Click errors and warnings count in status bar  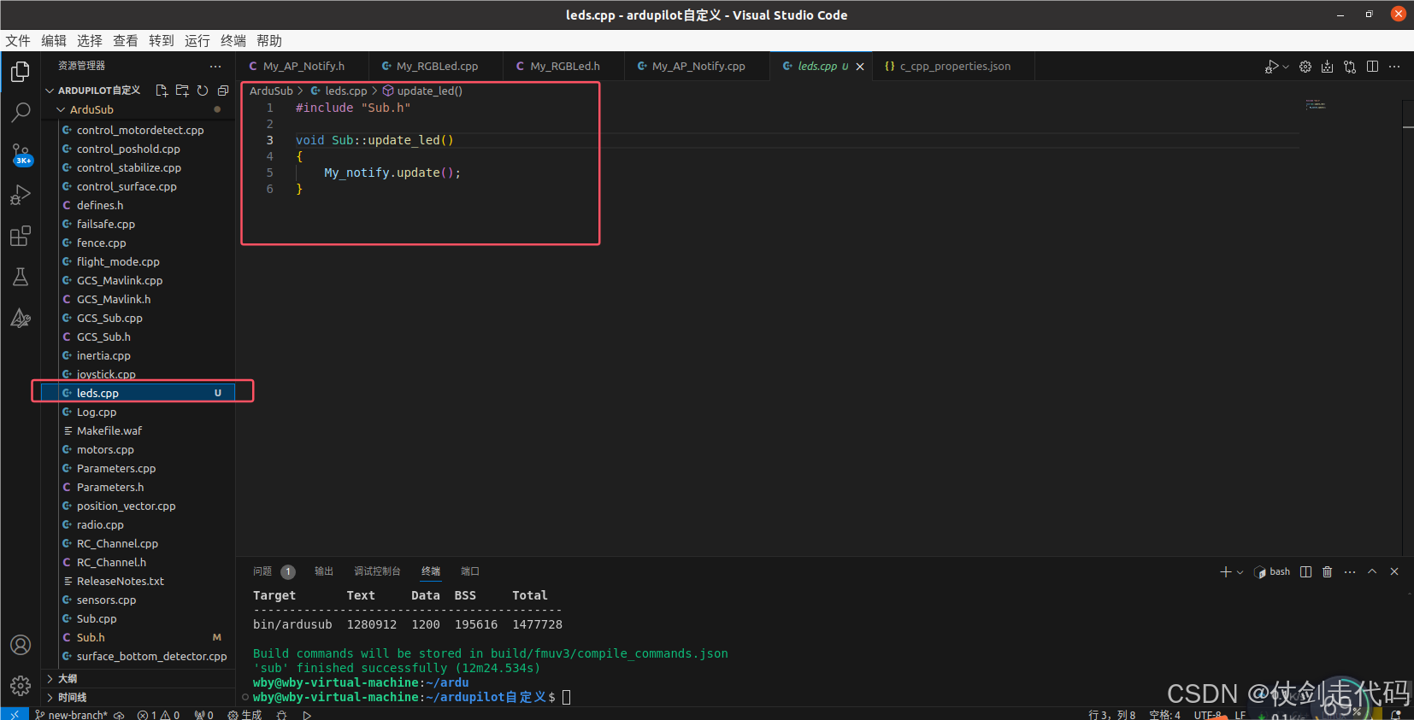click(x=158, y=715)
